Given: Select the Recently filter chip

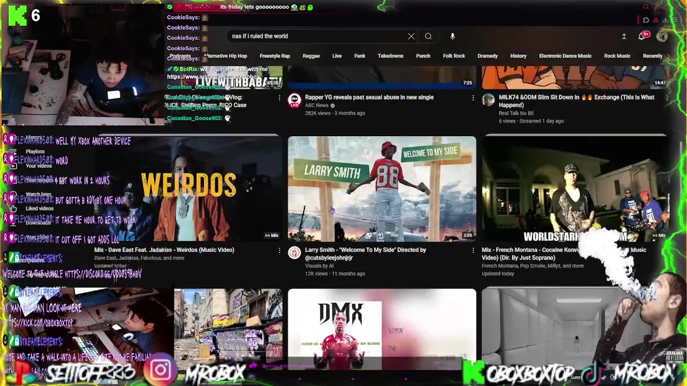Looking at the screenshot, I should [x=652, y=56].
